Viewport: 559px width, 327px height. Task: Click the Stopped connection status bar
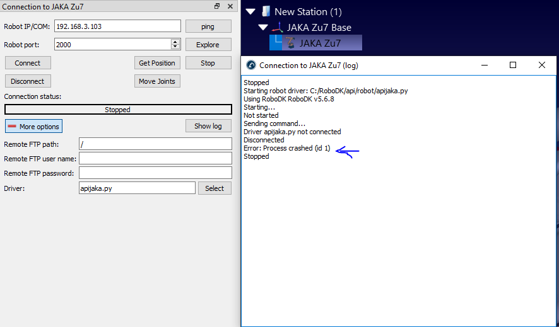coord(118,110)
